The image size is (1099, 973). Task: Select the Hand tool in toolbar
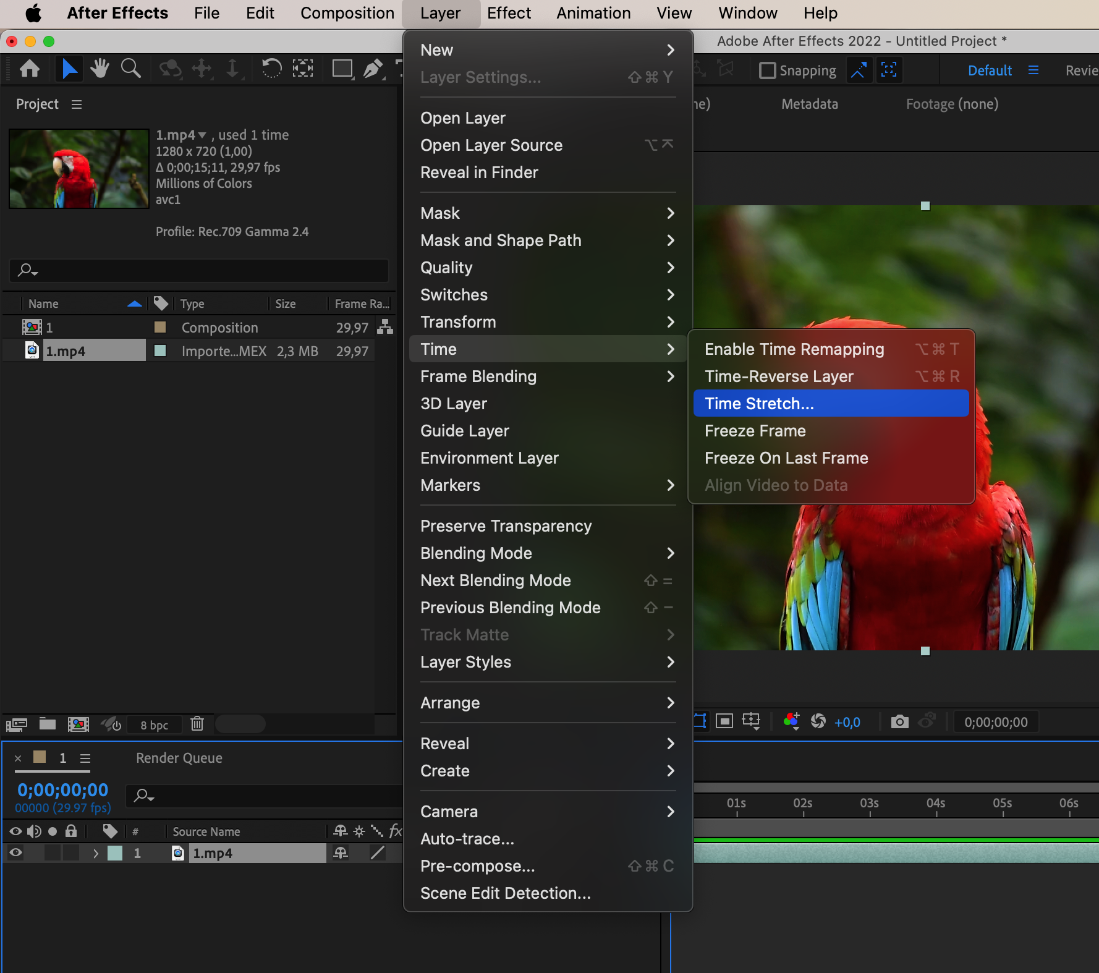pos(99,69)
